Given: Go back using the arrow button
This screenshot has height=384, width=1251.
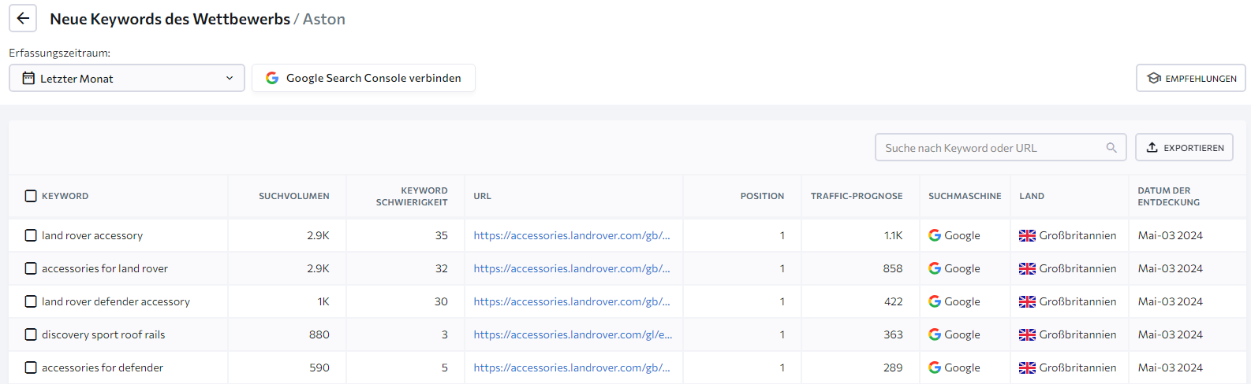Looking at the screenshot, I should coord(23,18).
